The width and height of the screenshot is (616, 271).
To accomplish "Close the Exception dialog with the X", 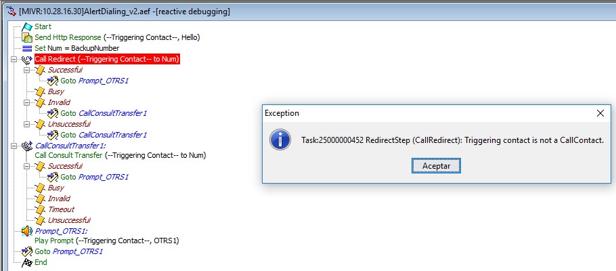I will pyautogui.click(x=600, y=113).
